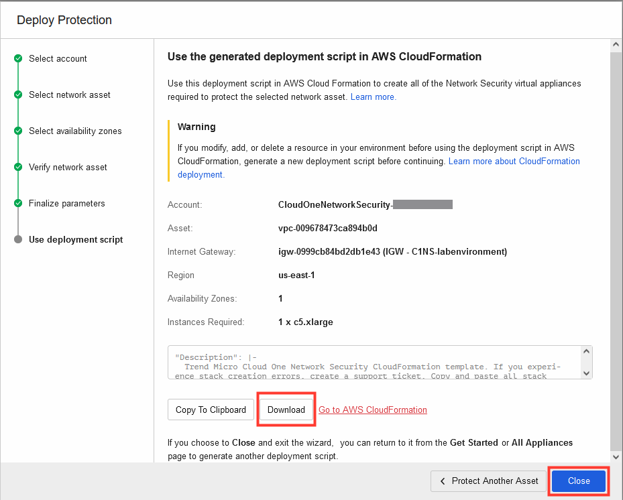Click script box scroll down arrow
623x500 pixels.
click(586, 373)
